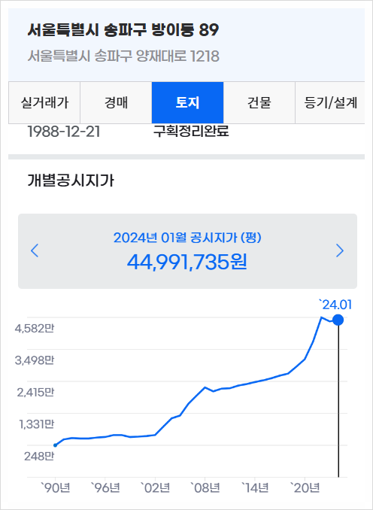Image resolution: width=373 pixels, height=510 pixels.
Task: Open the 개별공시지가 section heading
Action: (x=71, y=181)
